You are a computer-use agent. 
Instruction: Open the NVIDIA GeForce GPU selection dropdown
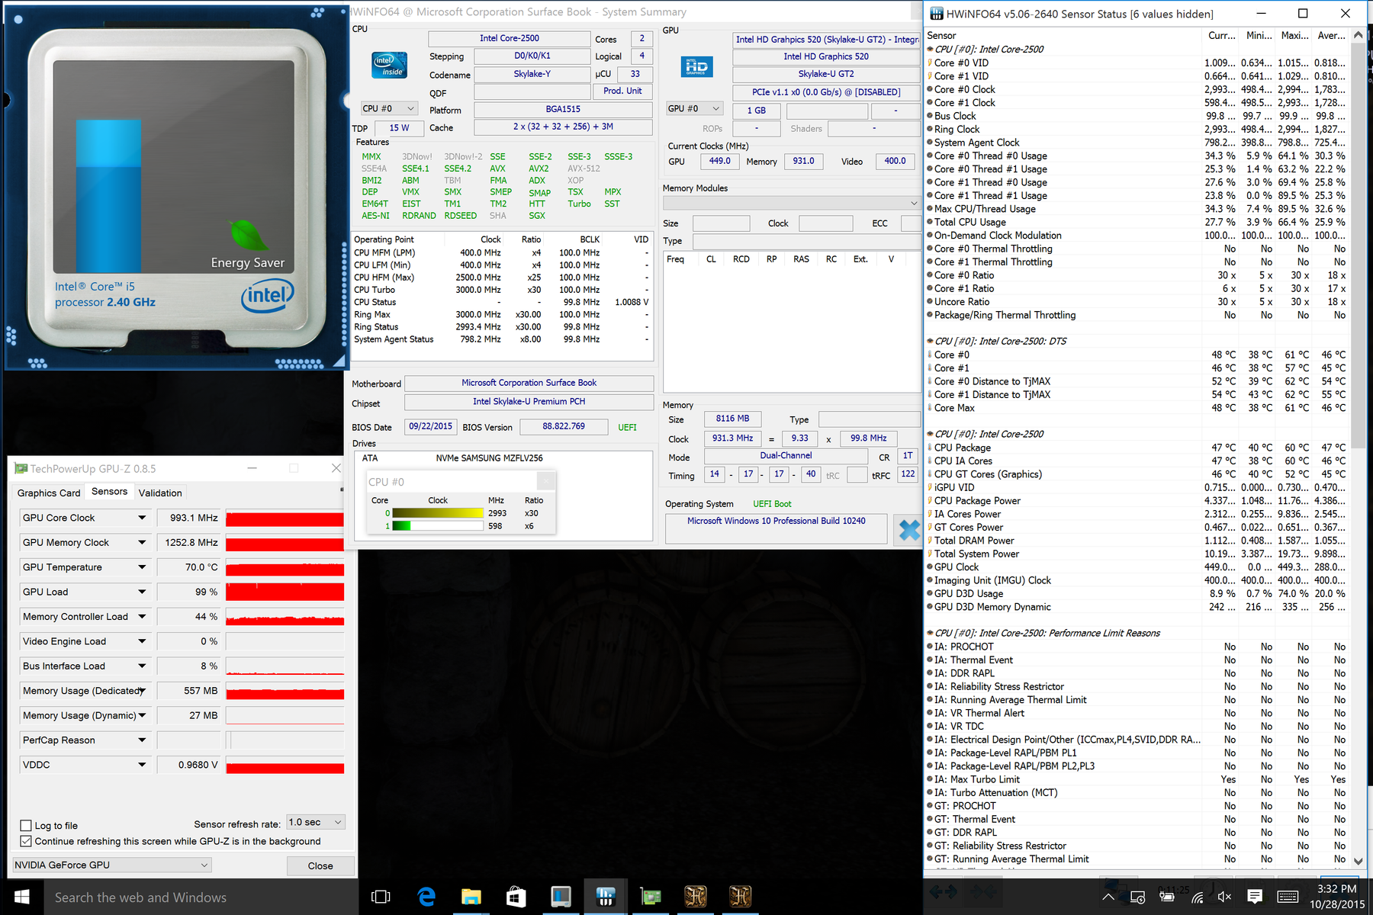click(x=111, y=865)
